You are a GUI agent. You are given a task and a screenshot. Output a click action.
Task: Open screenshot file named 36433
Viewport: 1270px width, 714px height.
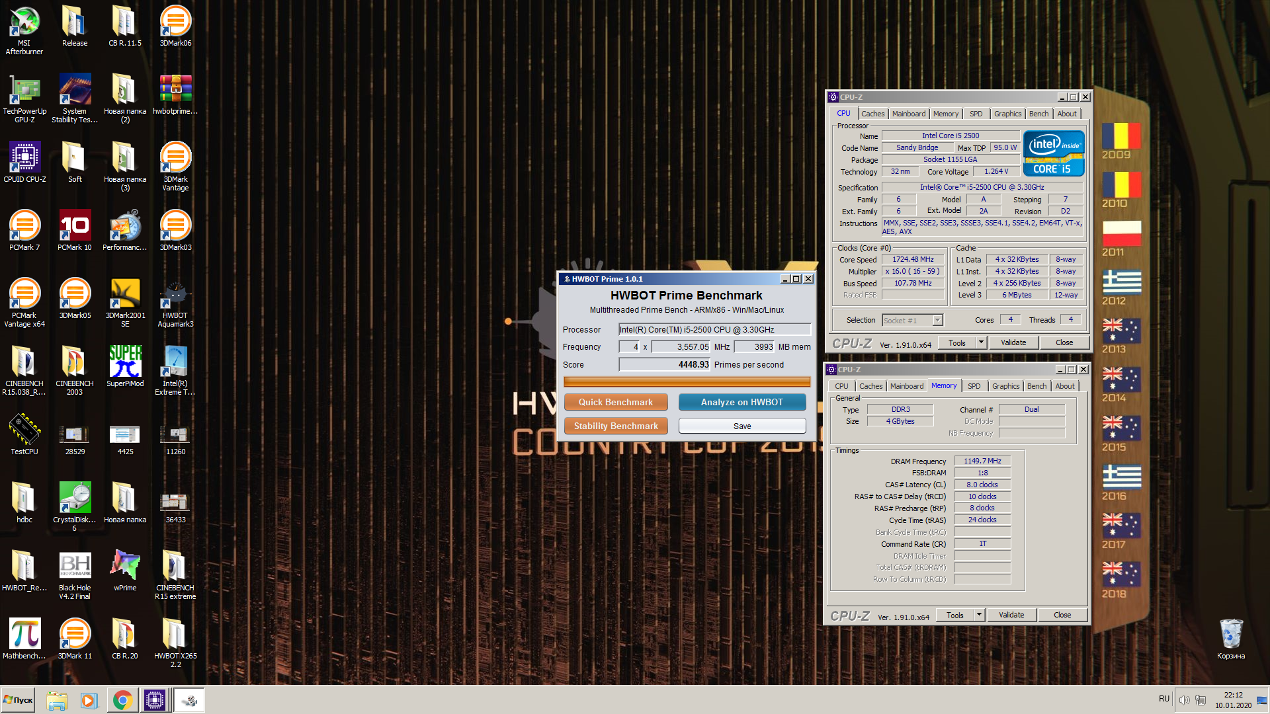click(175, 508)
